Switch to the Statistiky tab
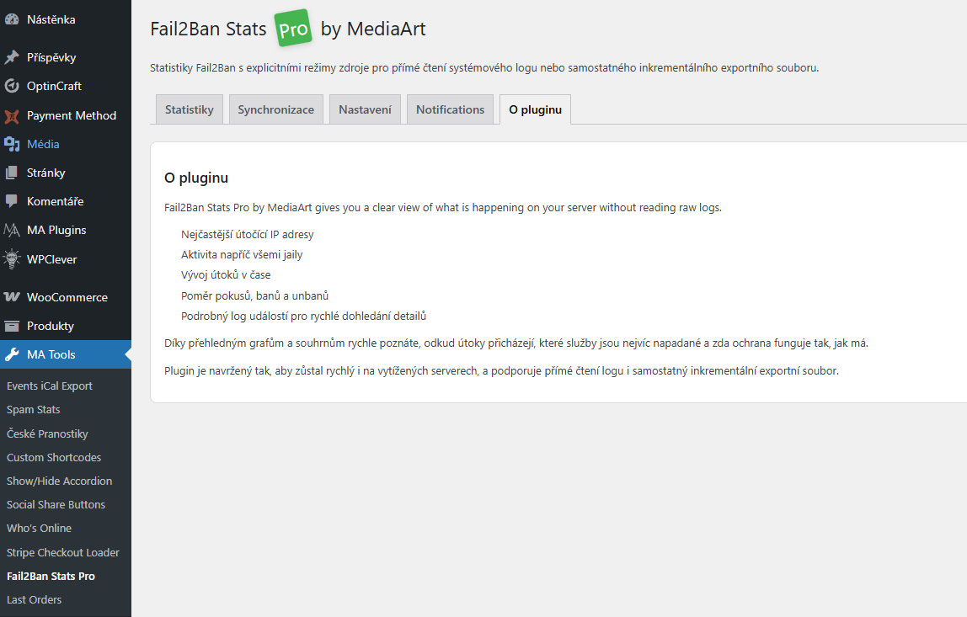 190,109
